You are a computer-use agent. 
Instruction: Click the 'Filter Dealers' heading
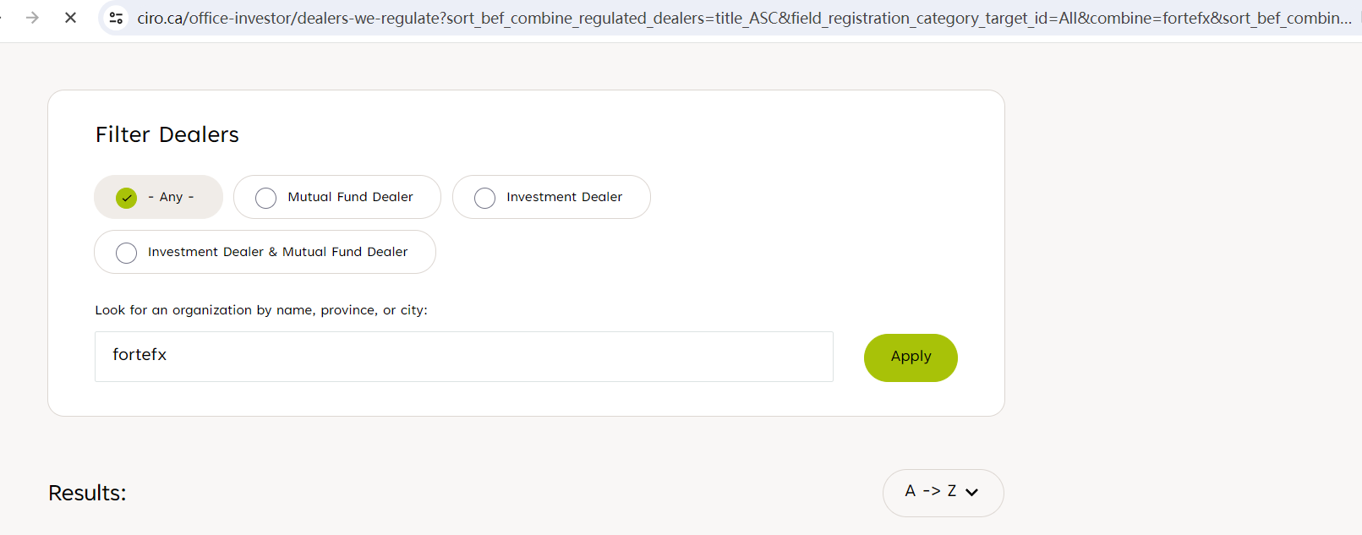[x=167, y=134]
